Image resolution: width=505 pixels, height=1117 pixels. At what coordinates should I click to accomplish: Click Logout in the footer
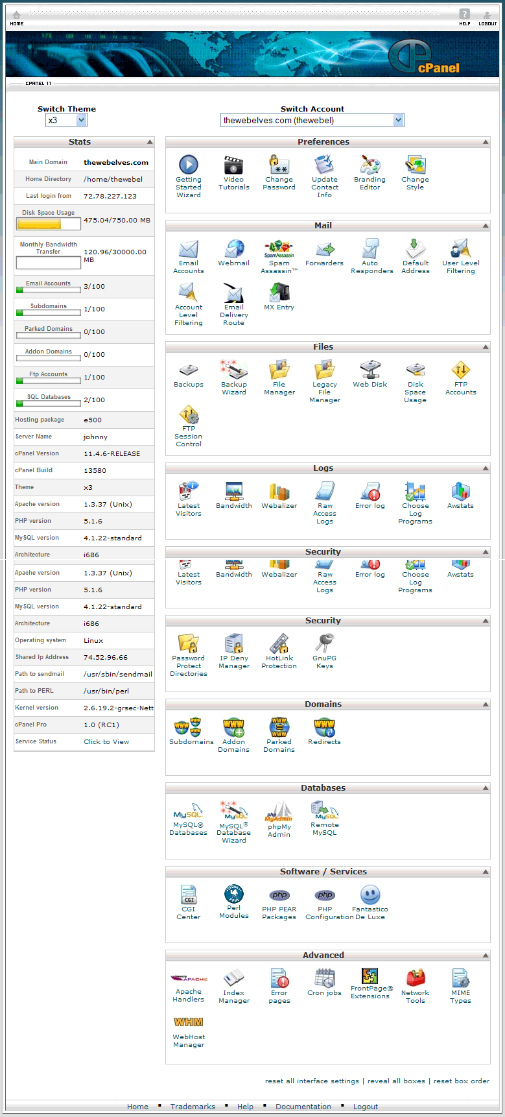pyautogui.click(x=366, y=1107)
